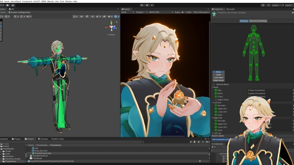Click the Step frame button

tap(152, 5)
